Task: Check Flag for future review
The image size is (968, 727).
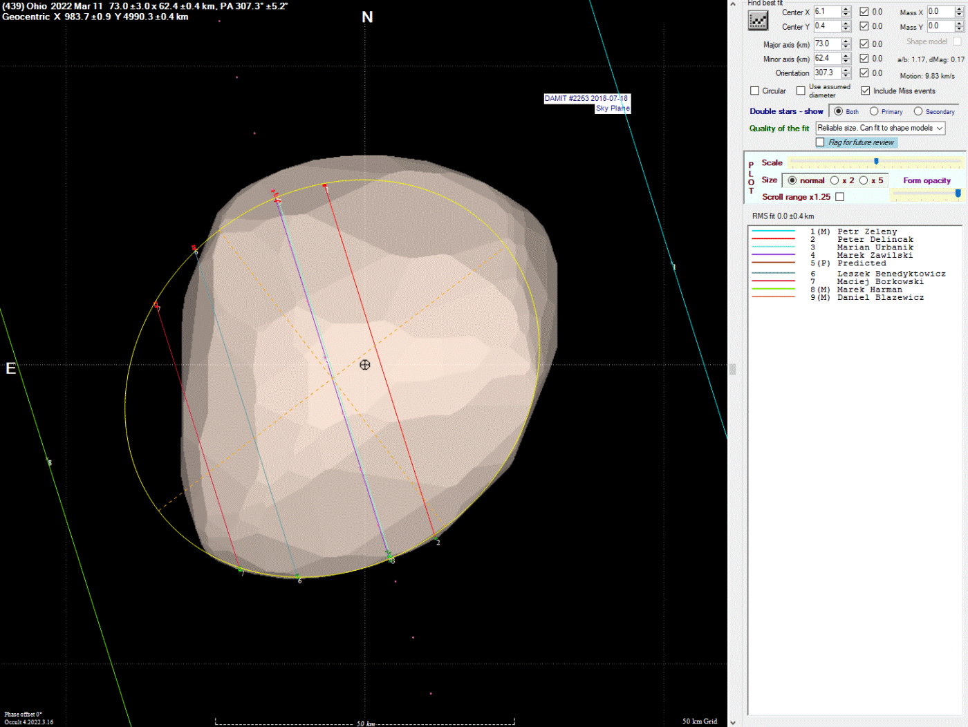Action: [x=820, y=142]
